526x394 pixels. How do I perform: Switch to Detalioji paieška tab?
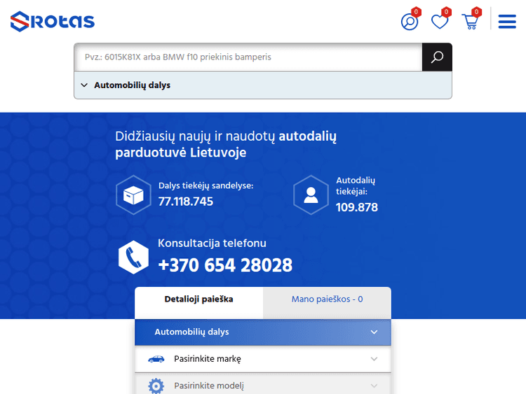point(198,300)
